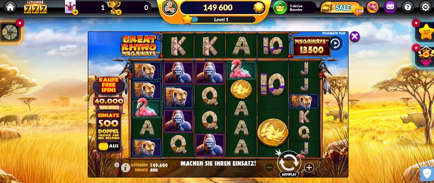The width and height of the screenshot is (434, 183).
Task: Open the messages envelope icon
Action: click(390, 7)
